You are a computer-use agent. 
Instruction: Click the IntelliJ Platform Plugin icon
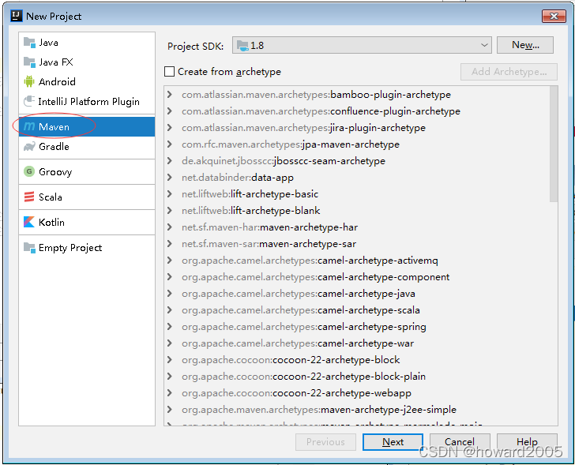point(29,101)
